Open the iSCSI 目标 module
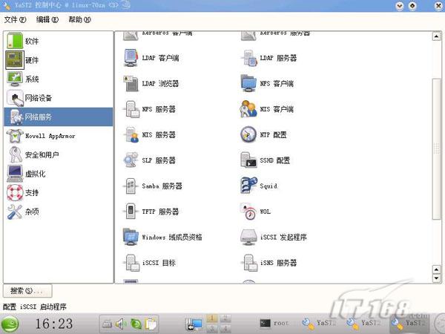Viewport: 445px width, 334px height. point(149,263)
